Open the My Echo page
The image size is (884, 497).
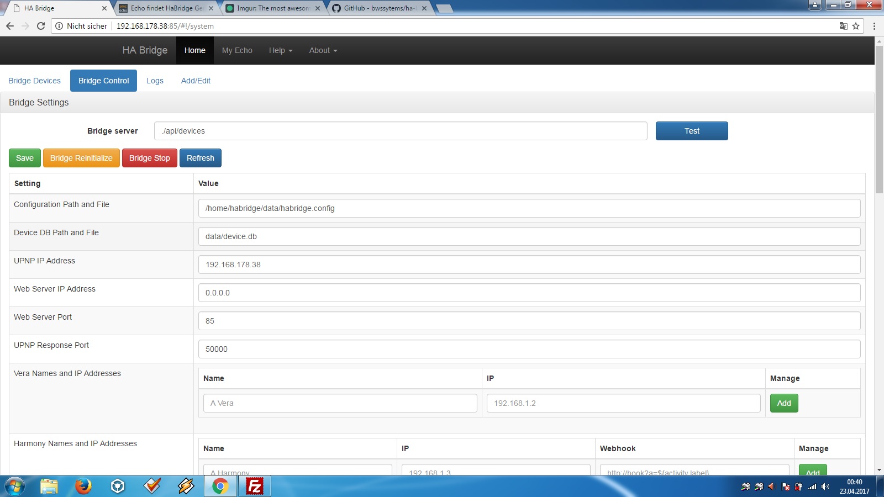(x=237, y=50)
